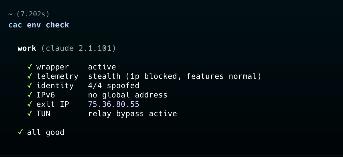Screen dimensions: 343x157
Task: Click the green checkmark beside identity
Action: pos(30,86)
